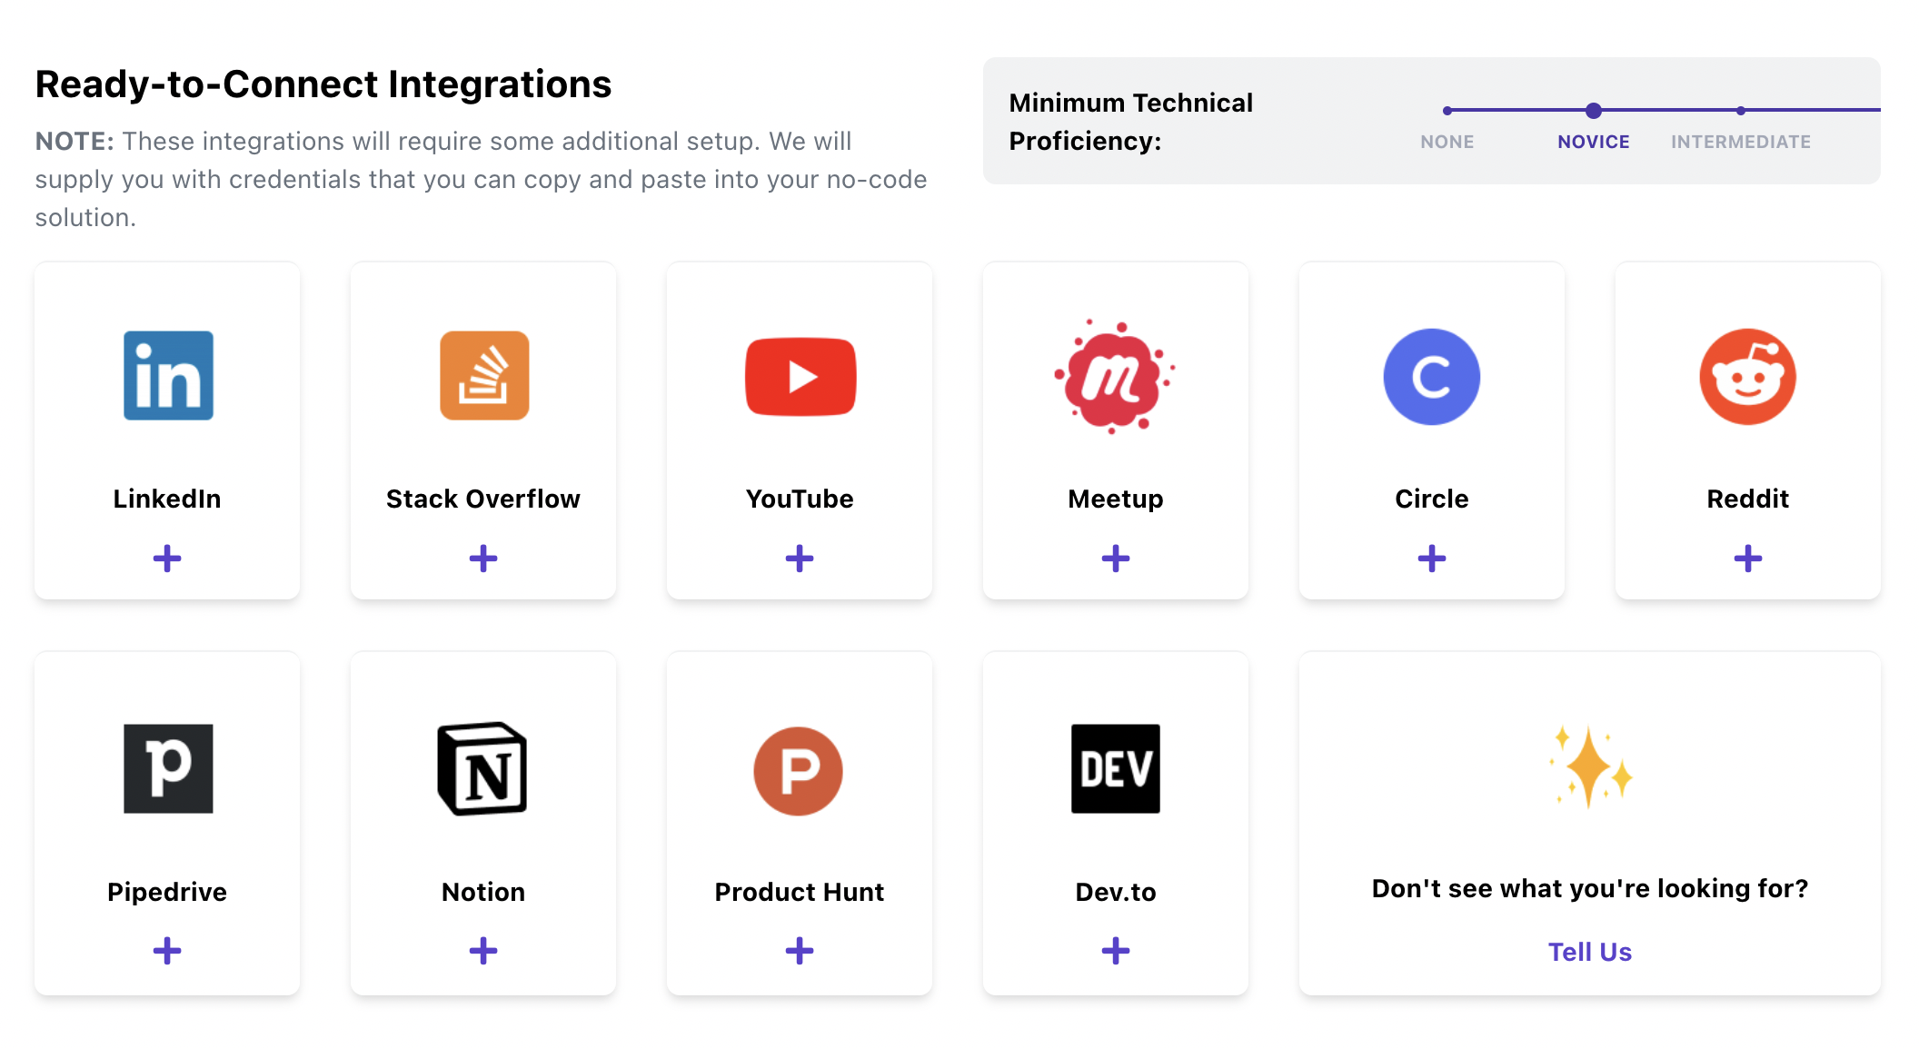Click the NOVICE slider handle
Image resolution: width=1919 pixels, height=1048 pixels.
click(x=1594, y=111)
